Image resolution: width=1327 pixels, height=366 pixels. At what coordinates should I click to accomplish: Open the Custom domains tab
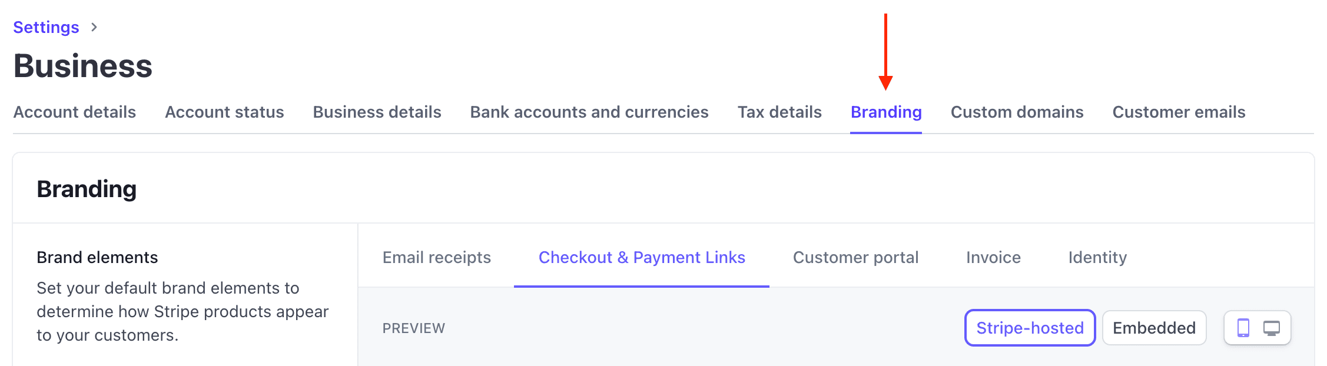click(x=1017, y=112)
